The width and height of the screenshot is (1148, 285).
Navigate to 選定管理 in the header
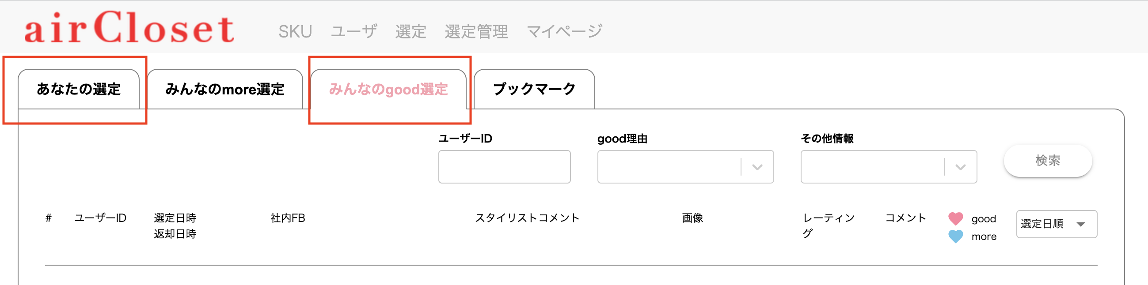476,32
